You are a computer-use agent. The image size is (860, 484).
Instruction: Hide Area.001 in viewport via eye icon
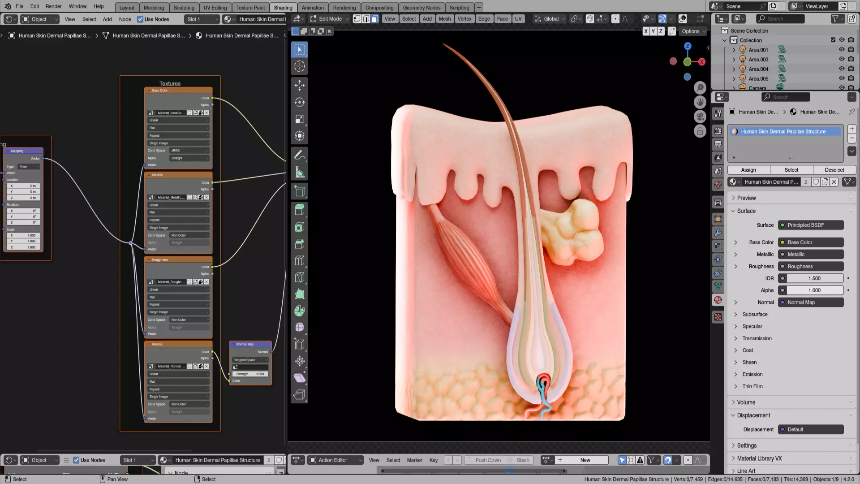[x=842, y=50]
